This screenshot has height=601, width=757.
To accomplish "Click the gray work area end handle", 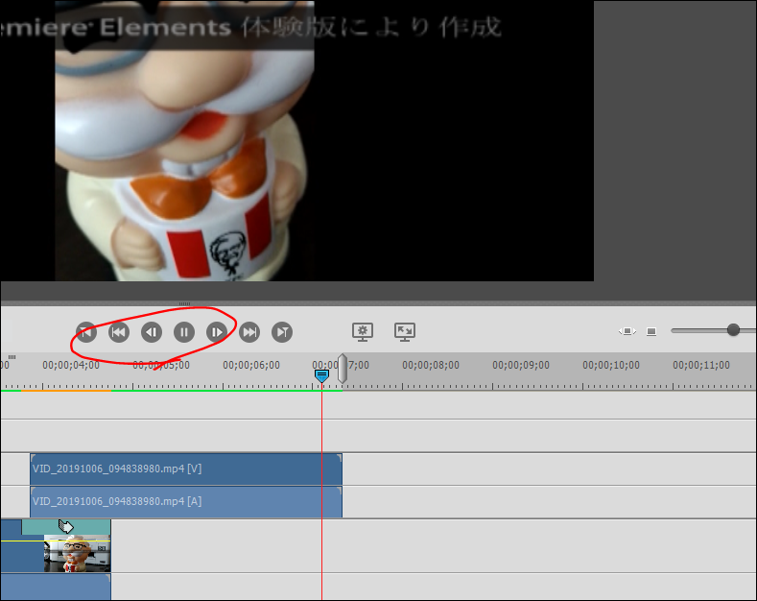I will 343,369.
